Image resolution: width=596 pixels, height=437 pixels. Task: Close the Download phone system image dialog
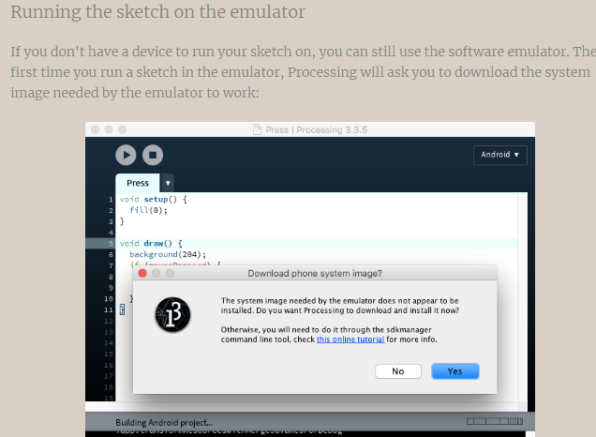(142, 274)
